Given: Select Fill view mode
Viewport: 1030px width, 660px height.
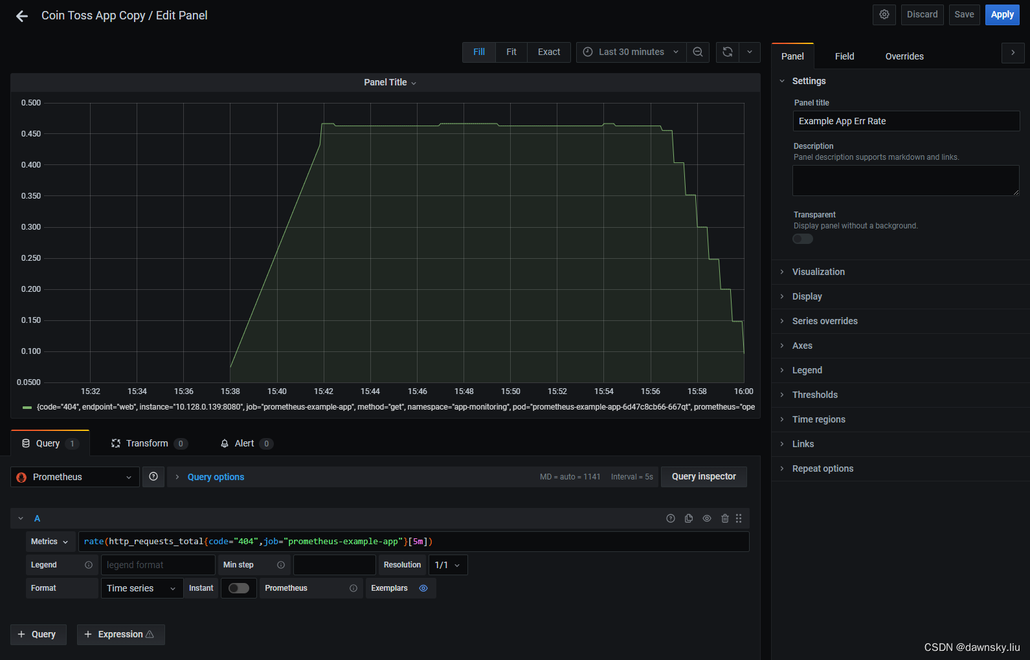Looking at the screenshot, I should [479, 52].
